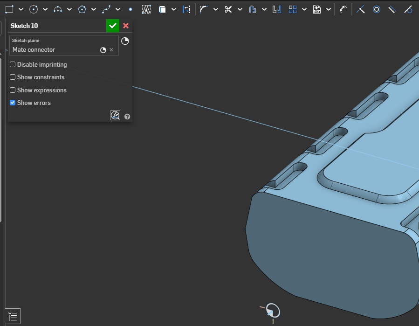Choose the inscribed polygon tool
Viewport: 419px width, 326px height.
pos(82,9)
